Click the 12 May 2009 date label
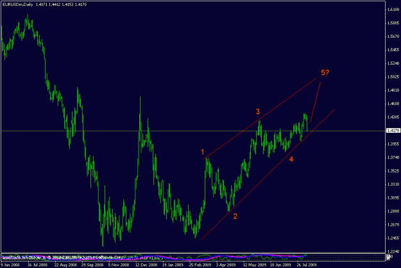 pyautogui.click(x=254, y=265)
